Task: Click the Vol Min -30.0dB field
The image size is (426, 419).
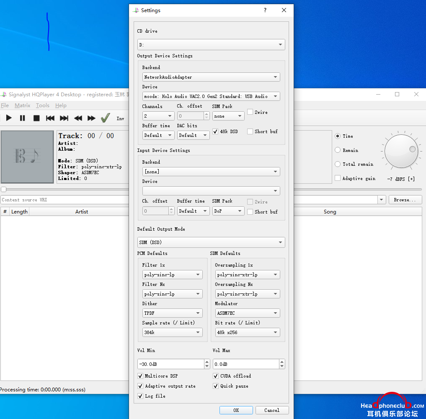Action: click(x=171, y=364)
